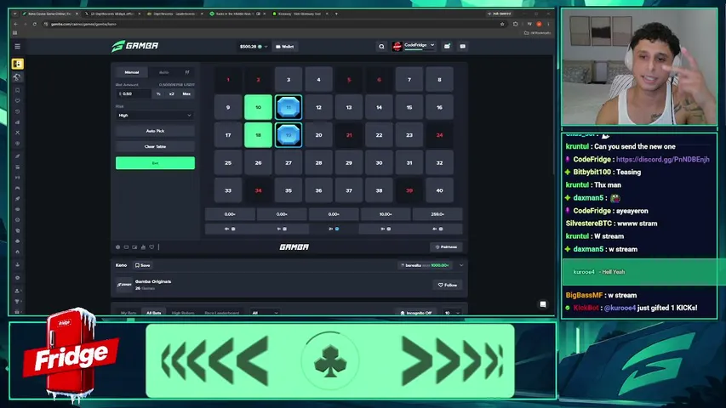Open Chrome three-dot menu

coord(548,24)
